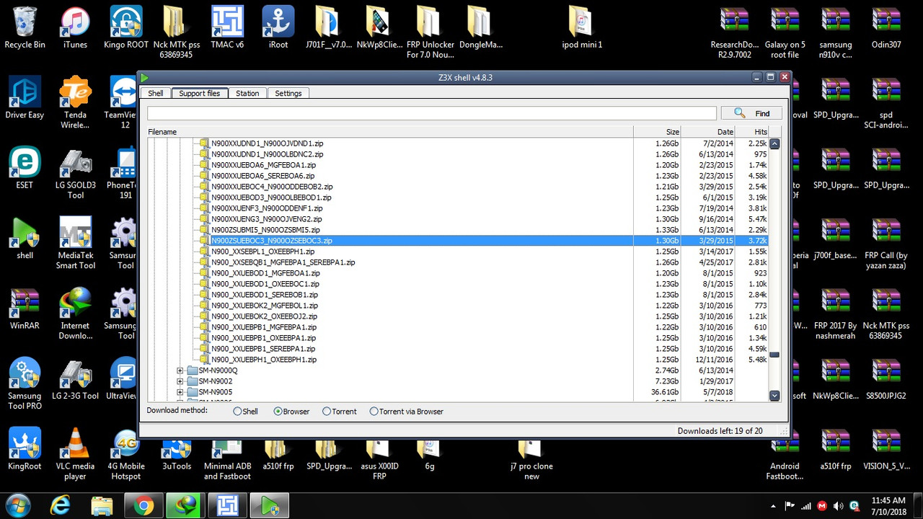Launch iTunes from the desktop

(x=75, y=28)
